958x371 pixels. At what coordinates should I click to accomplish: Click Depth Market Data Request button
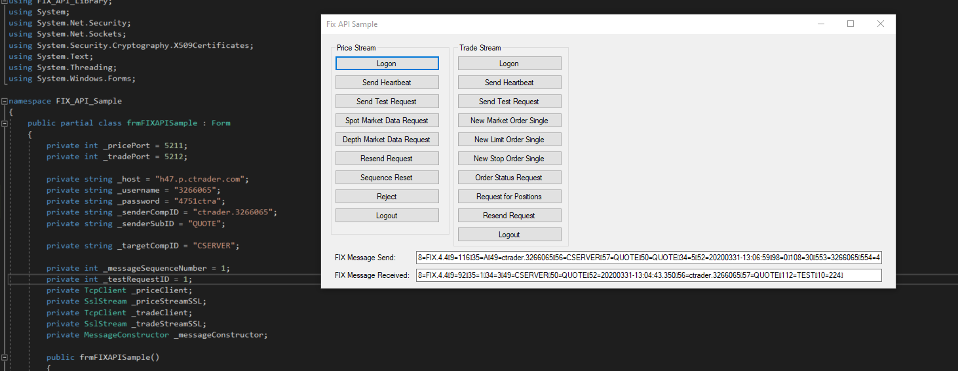[x=387, y=140]
